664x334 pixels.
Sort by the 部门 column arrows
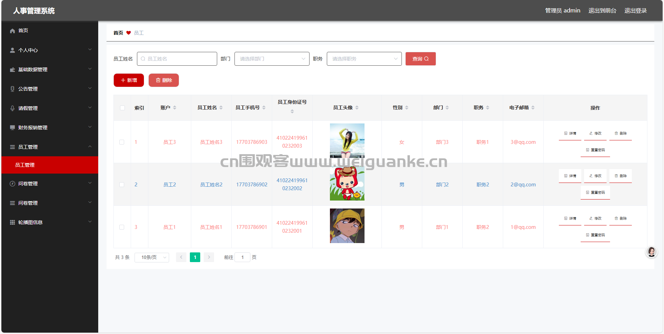pyautogui.click(x=447, y=108)
